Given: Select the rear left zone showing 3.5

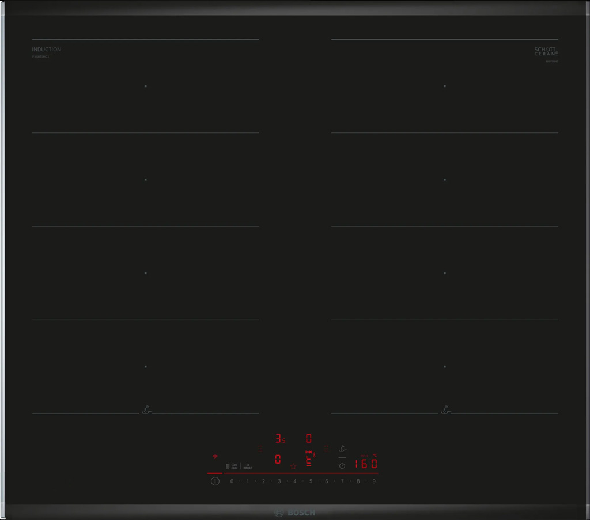Looking at the screenshot, I should tap(279, 439).
